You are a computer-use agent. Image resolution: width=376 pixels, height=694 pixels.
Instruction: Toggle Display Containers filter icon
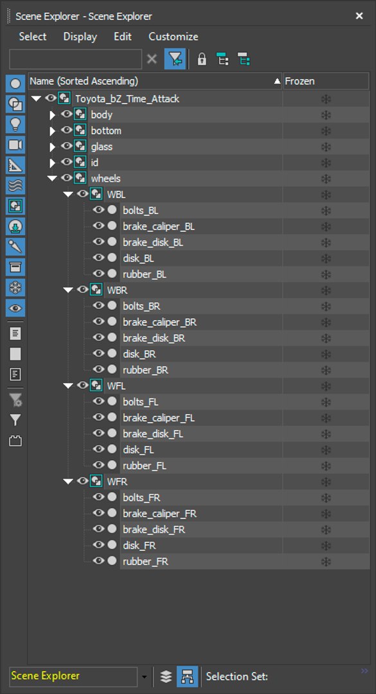pyautogui.click(x=15, y=267)
